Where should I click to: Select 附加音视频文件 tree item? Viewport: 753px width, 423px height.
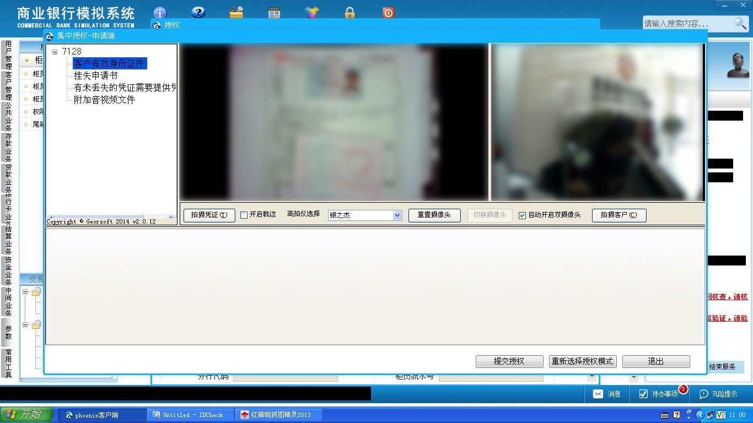[104, 100]
